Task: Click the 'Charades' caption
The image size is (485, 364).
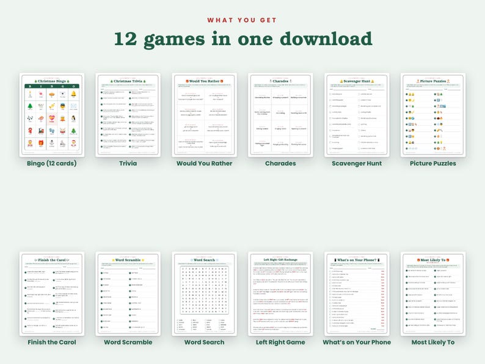Action: [280, 163]
